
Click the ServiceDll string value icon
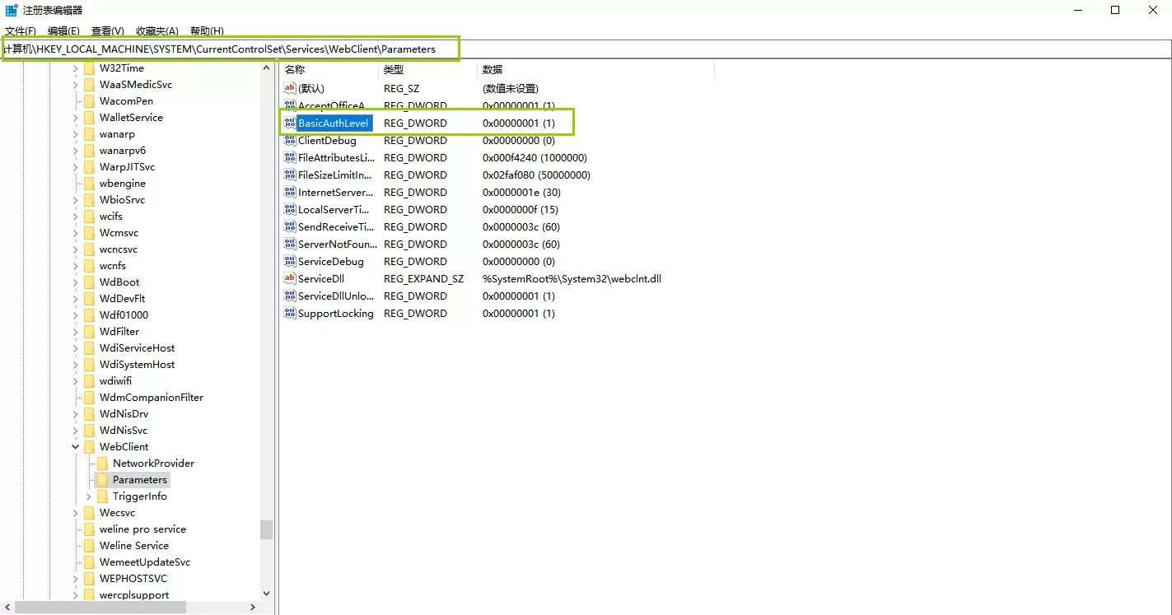coord(289,279)
